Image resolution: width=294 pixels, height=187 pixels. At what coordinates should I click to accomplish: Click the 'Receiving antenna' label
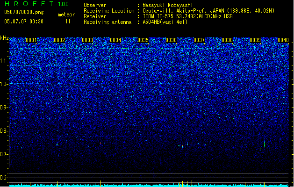[x=108, y=22]
